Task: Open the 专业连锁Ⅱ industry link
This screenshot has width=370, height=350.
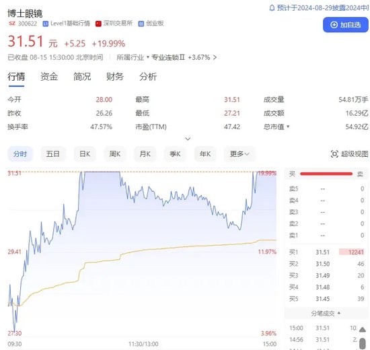Action: (168, 57)
